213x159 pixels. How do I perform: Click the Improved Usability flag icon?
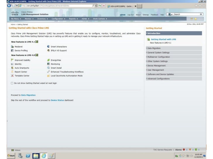(x=12, y=60)
